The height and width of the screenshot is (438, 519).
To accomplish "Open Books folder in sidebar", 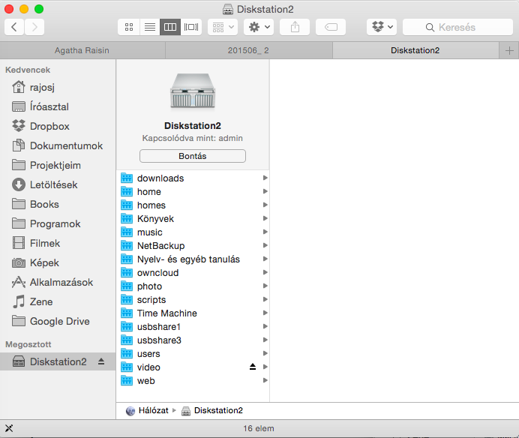I will 58,204.
